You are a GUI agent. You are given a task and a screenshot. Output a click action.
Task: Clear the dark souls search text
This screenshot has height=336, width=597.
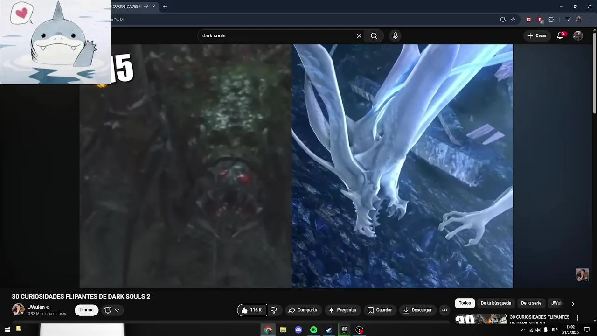point(359,36)
